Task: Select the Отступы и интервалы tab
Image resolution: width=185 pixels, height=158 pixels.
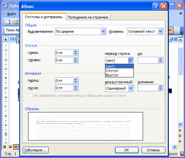Action: tap(44, 17)
